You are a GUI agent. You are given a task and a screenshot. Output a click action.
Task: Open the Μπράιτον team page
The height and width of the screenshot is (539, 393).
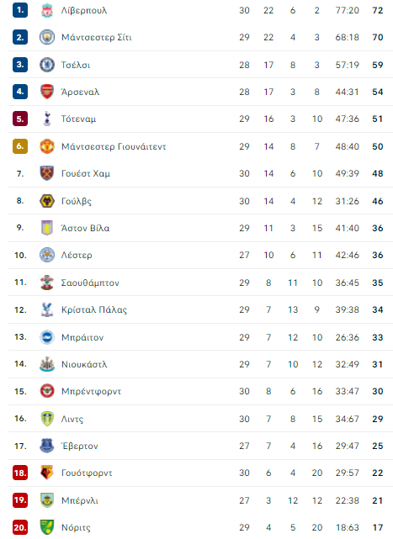coord(82,337)
